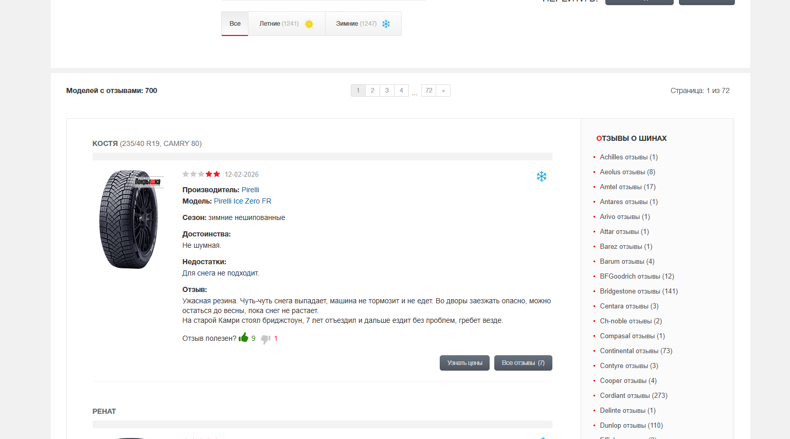
Task: Click the ОТЗЫВЫ О ШИНАХ sidebar heading
Action: click(x=632, y=138)
